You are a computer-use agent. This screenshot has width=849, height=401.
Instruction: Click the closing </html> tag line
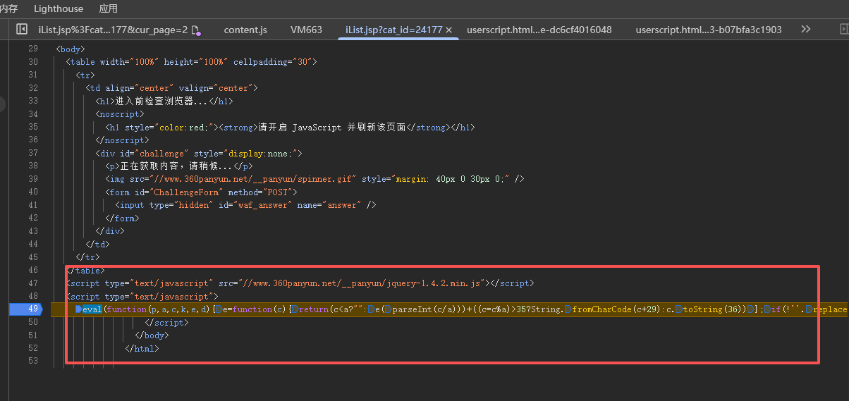[x=142, y=349]
